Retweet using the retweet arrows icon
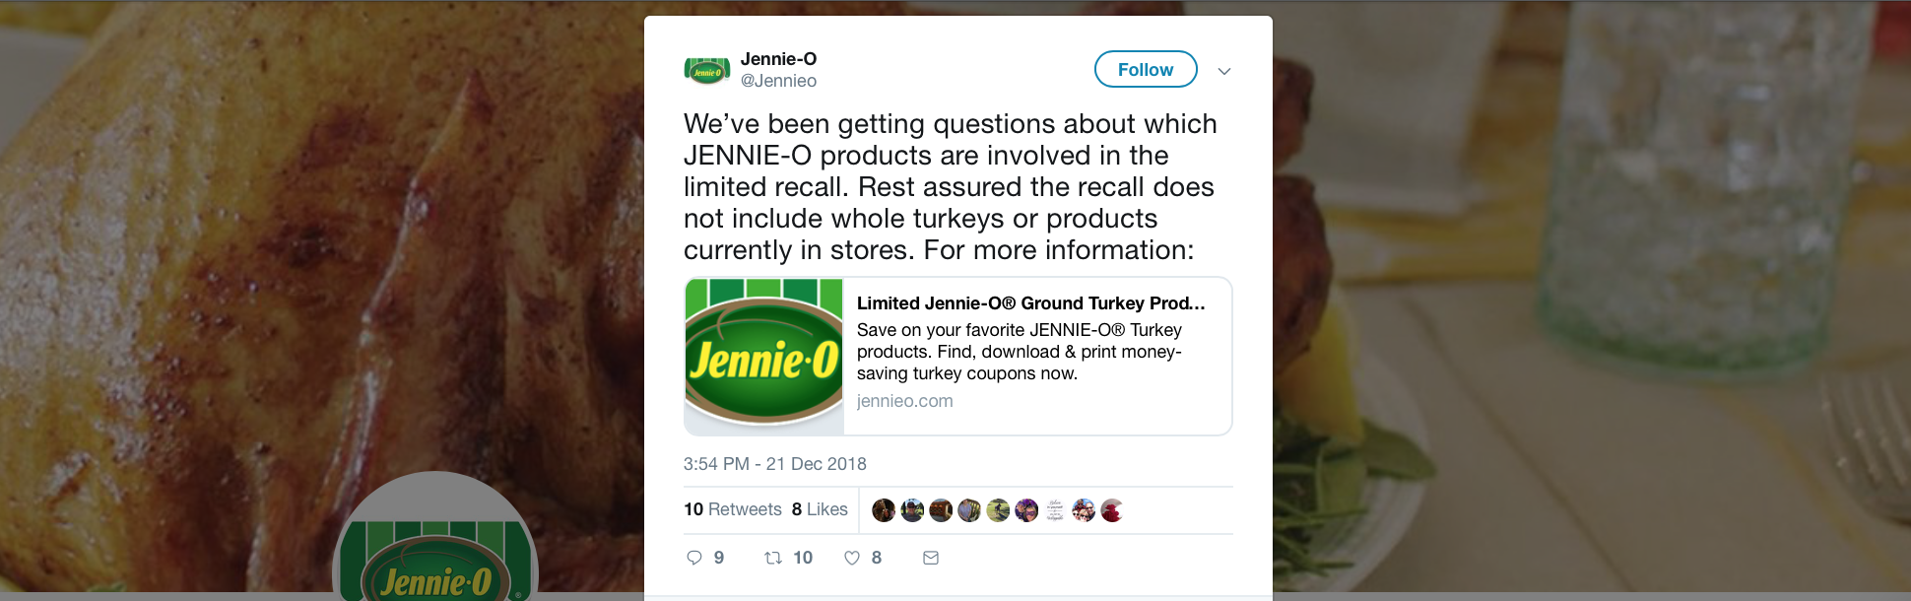 [773, 558]
